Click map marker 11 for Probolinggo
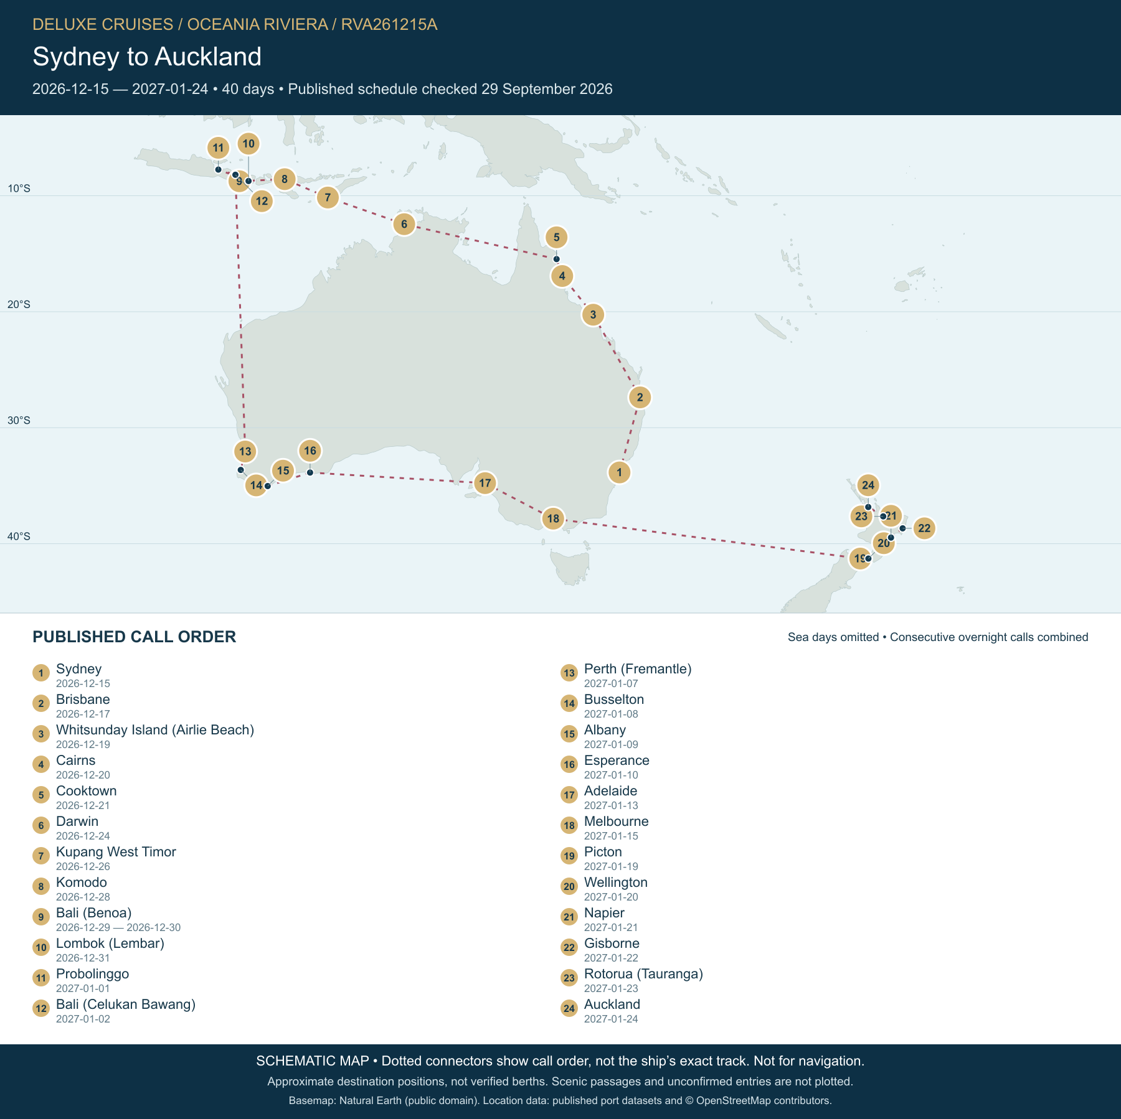1121x1119 pixels. [x=218, y=148]
